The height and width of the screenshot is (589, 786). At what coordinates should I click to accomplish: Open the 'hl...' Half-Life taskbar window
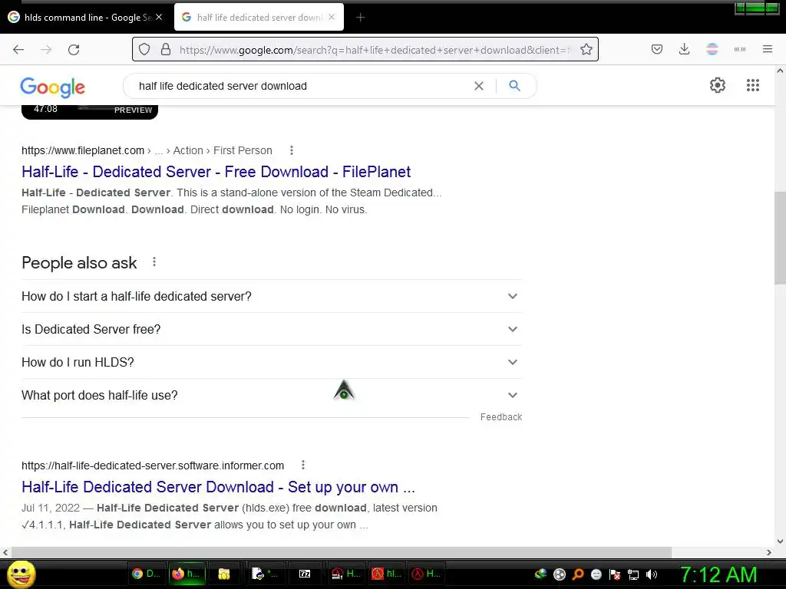point(387,574)
